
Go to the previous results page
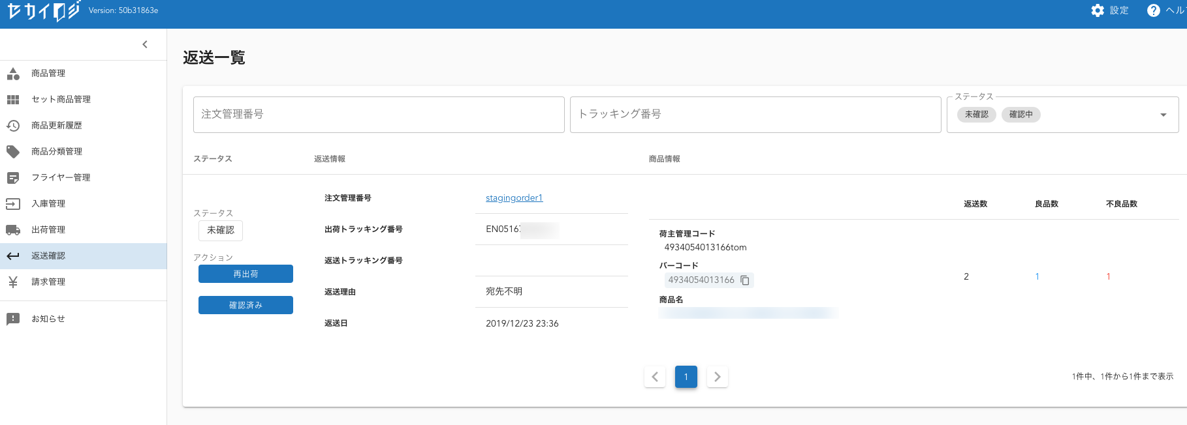655,377
